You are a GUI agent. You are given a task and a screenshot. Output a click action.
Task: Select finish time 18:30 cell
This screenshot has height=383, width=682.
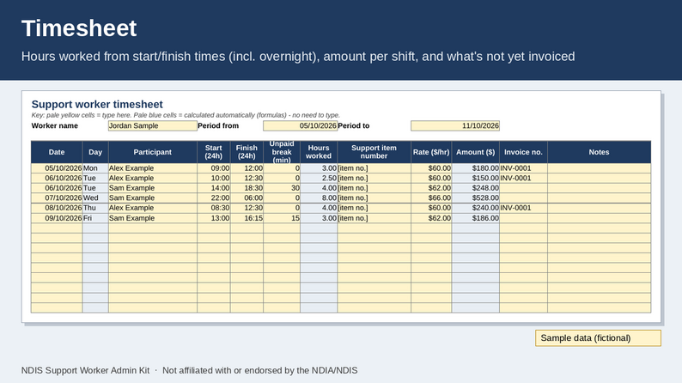point(247,188)
